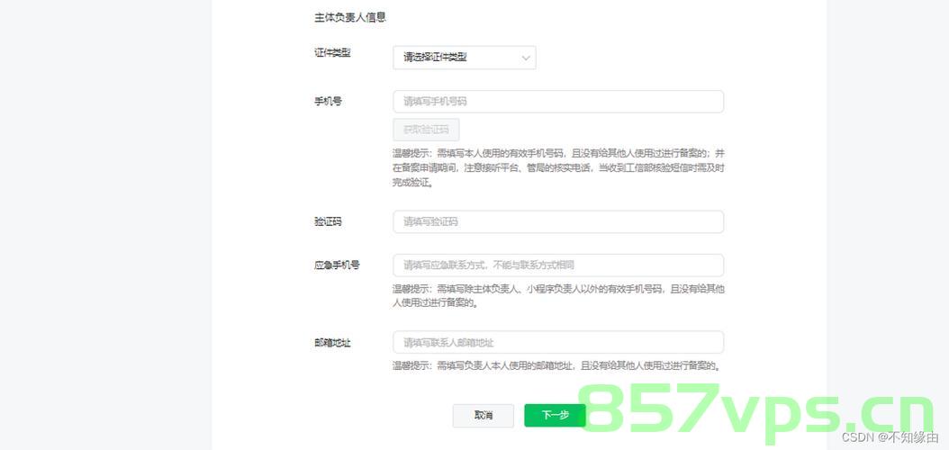Click the 验证码 field label
The image size is (949, 450).
[328, 222]
